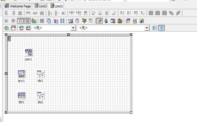Click the first icon in the Intf toolbar row
This screenshot has width=197, height=122.
[7, 28]
